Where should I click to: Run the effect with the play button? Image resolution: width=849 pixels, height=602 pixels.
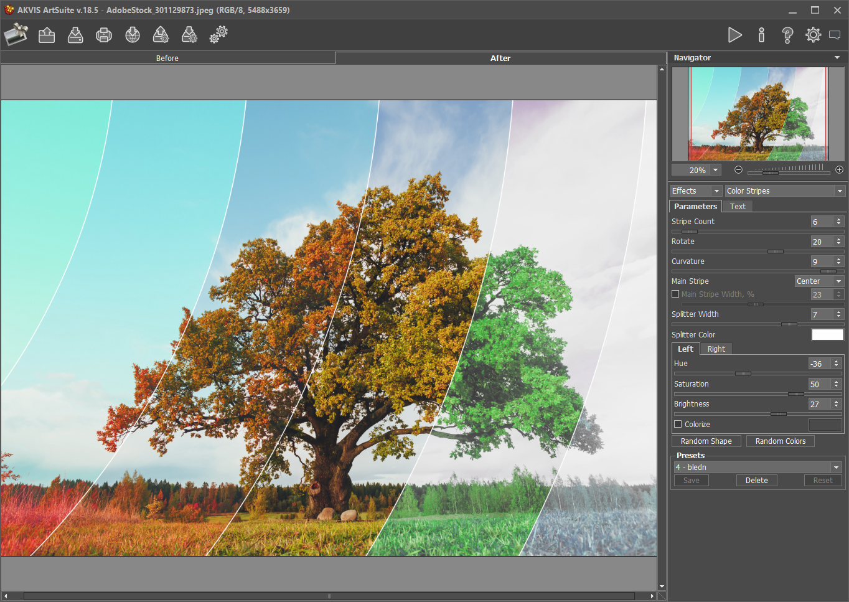click(x=734, y=35)
